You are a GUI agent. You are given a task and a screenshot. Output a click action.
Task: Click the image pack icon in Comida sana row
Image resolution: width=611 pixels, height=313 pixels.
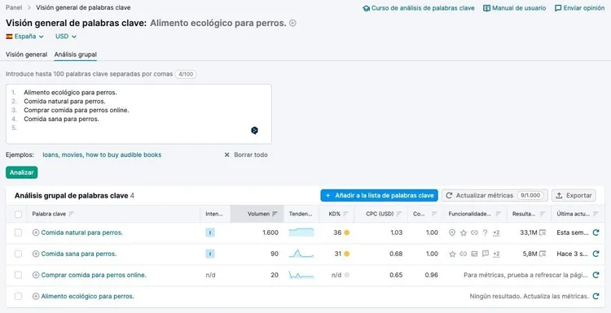(x=474, y=254)
